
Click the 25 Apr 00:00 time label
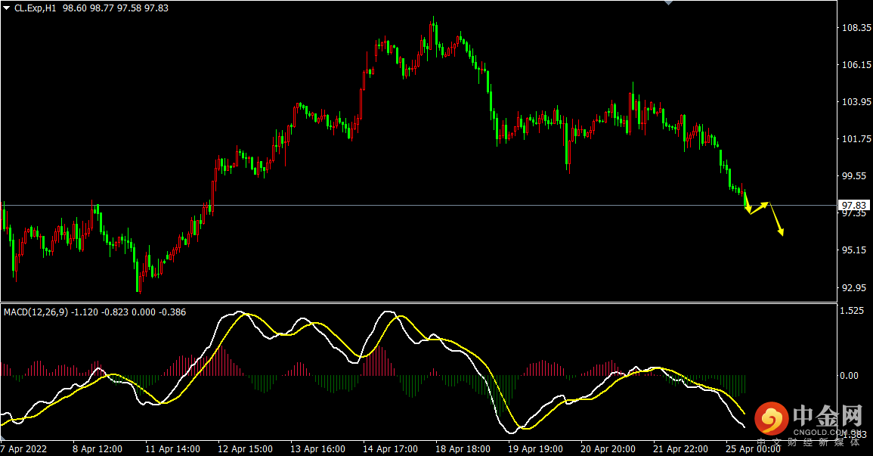(753, 448)
